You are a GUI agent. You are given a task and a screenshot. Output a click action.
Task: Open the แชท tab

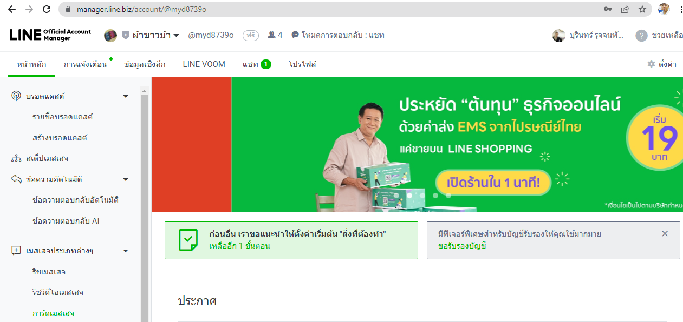pyautogui.click(x=257, y=64)
